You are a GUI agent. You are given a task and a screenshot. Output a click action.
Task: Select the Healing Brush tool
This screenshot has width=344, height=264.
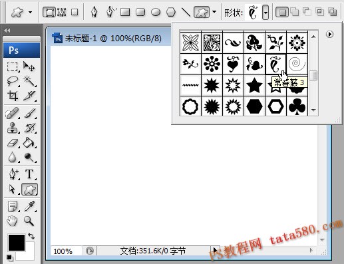pyautogui.click(x=13, y=113)
